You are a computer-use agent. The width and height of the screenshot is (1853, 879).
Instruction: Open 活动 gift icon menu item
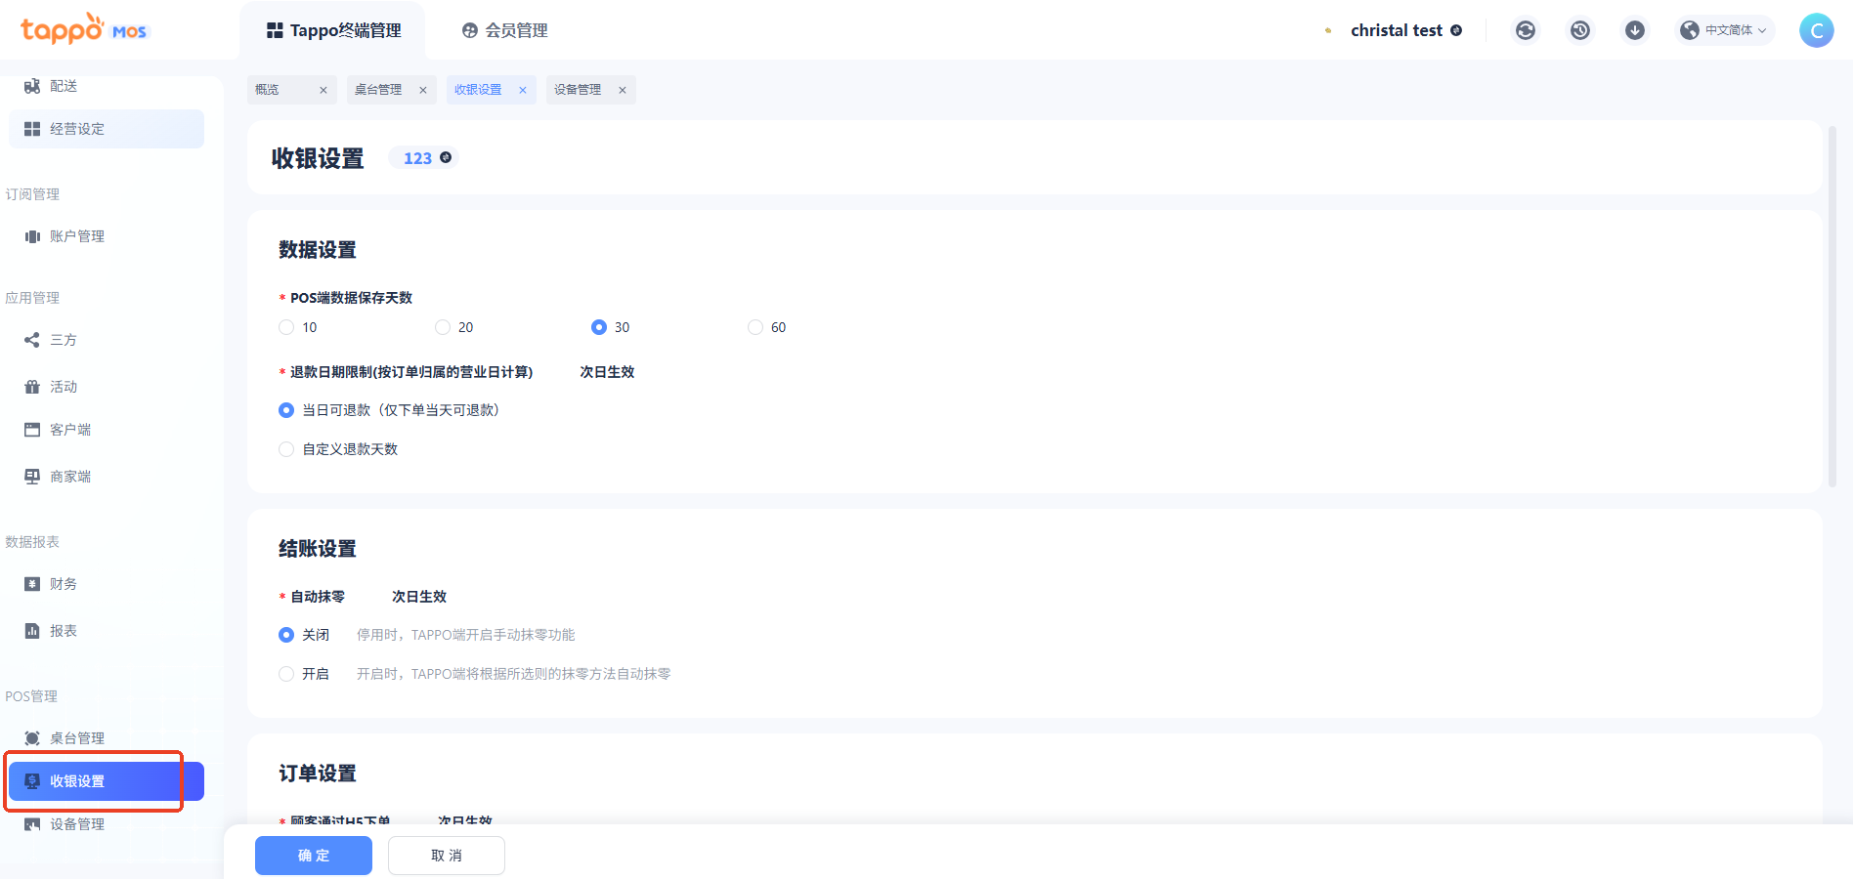[64, 387]
